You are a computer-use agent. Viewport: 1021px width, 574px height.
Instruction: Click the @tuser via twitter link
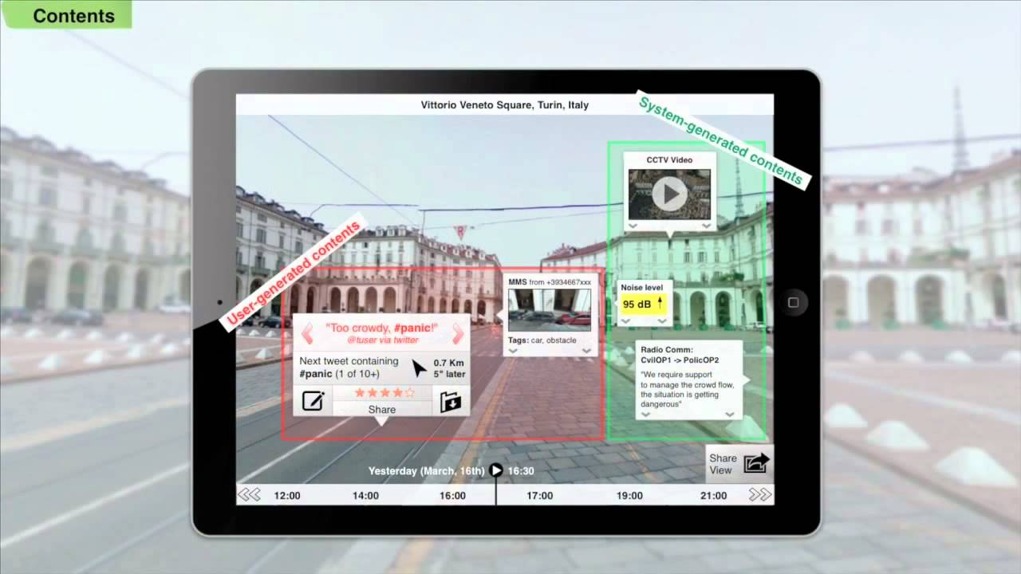click(383, 340)
